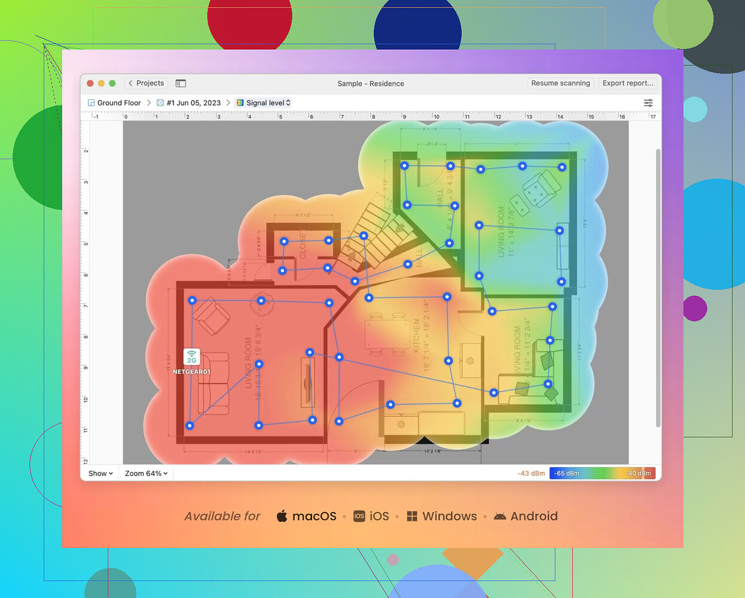Select the NETGEAR01 2G access point icon

tap(191, 357)
